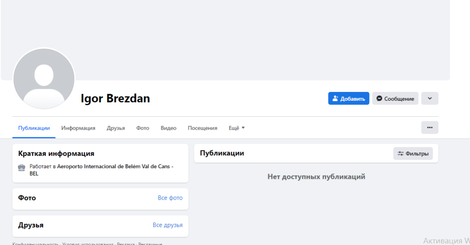470x245 pixels.
Task: Open the default profile avatar picture
Action: tap(44, 79)
